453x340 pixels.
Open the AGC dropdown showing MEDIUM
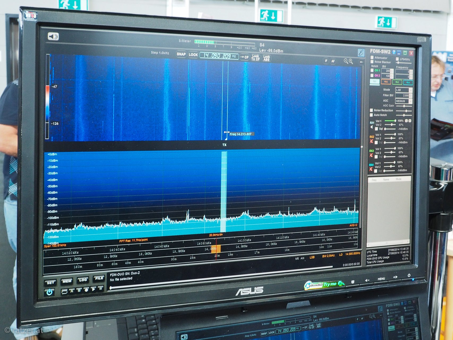[x=403, y=101]
